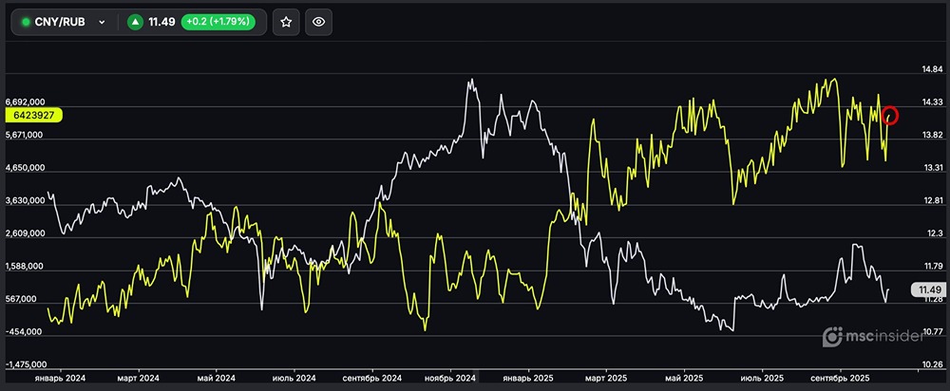Click the +0.2 (+1.79%) change badge
This screenshot has width=950, height=391.
(218, 22)
